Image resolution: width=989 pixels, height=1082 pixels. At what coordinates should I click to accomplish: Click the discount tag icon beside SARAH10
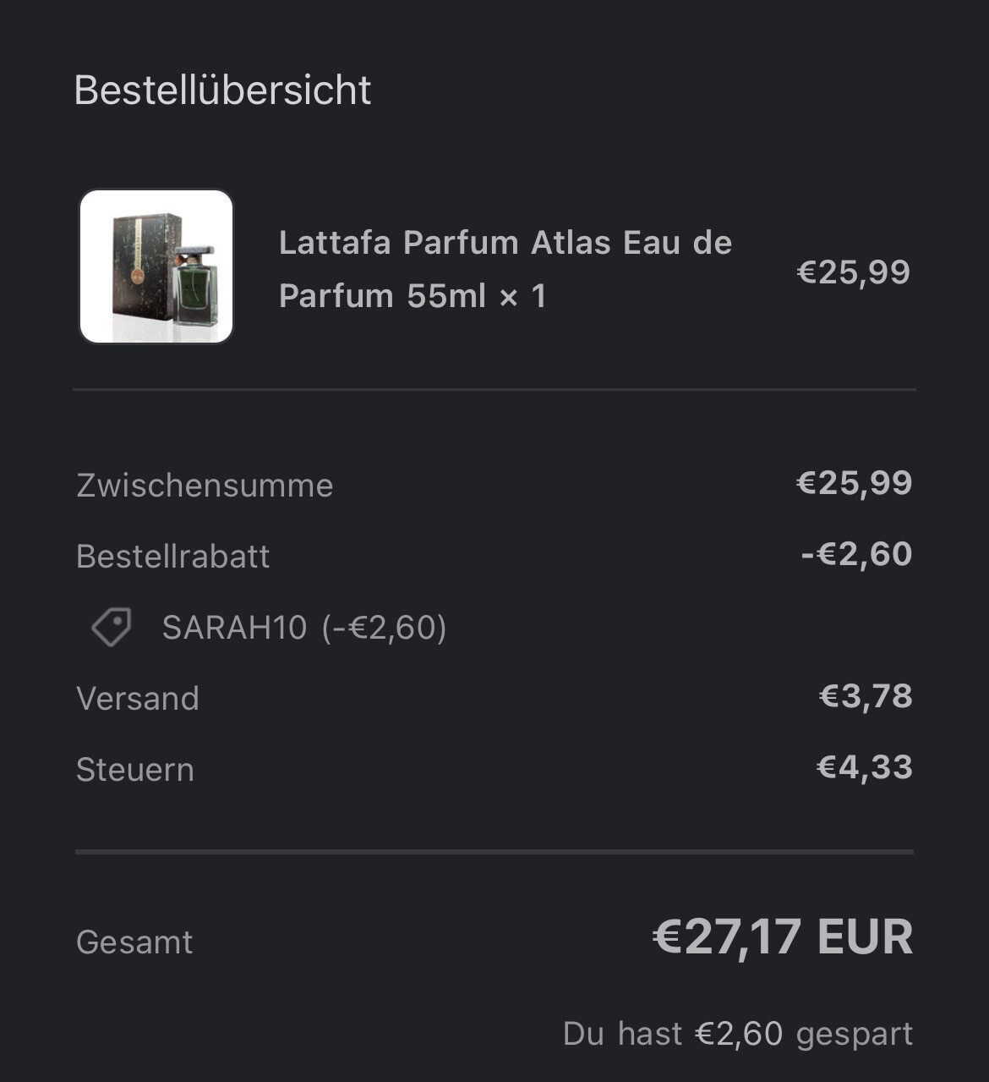click(112, 628)
